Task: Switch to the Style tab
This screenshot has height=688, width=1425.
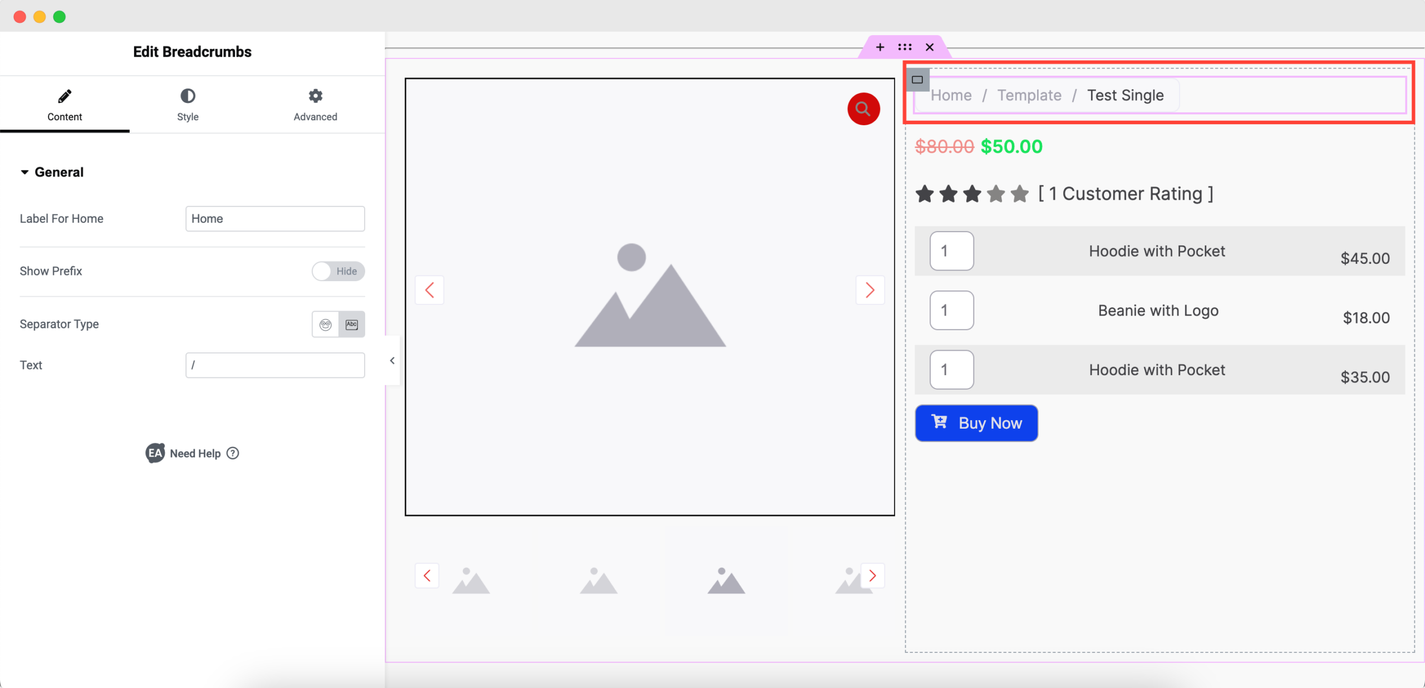Action: click(x=188, y=105)
